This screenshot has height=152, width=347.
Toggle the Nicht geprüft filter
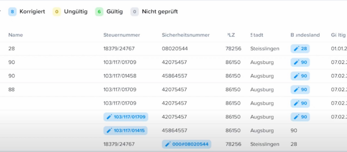154,11
